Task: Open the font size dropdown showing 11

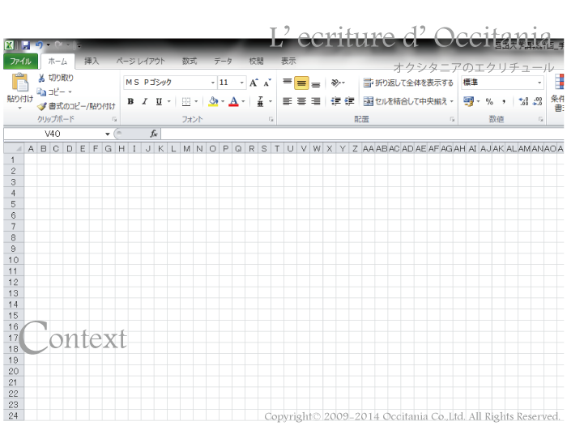Action: tap(242, 83)
